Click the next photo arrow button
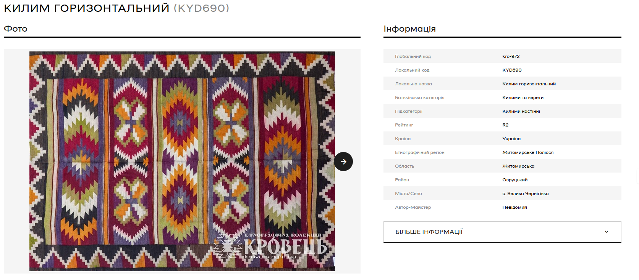639x280 pixels. 343,162
